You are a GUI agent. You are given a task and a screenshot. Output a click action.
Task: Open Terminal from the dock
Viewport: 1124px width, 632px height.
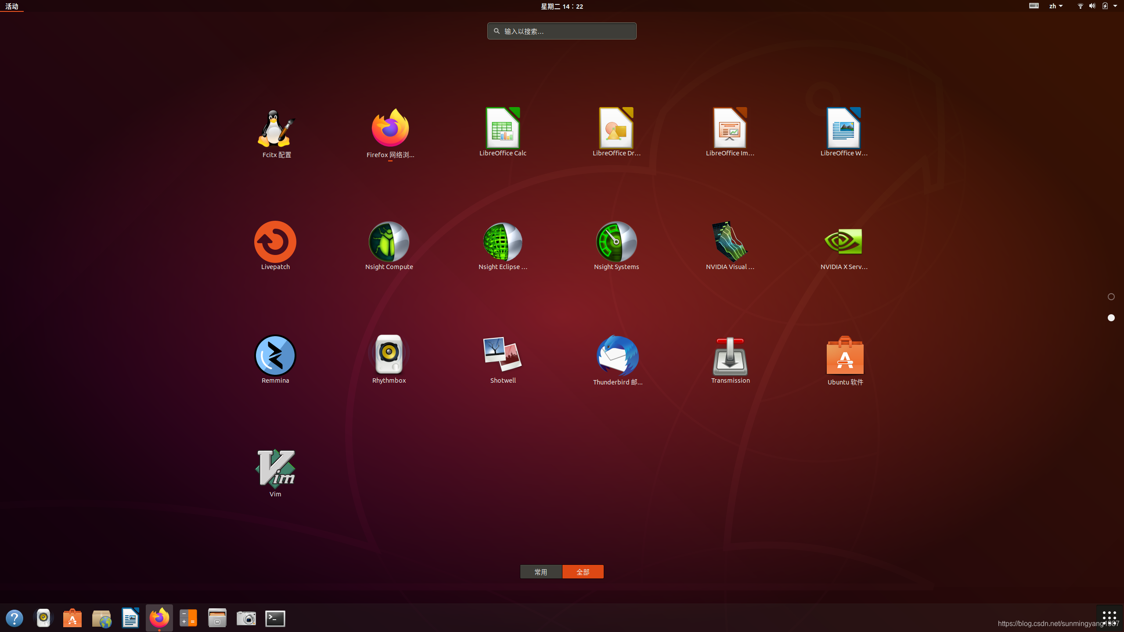click(x=275, y=618)
